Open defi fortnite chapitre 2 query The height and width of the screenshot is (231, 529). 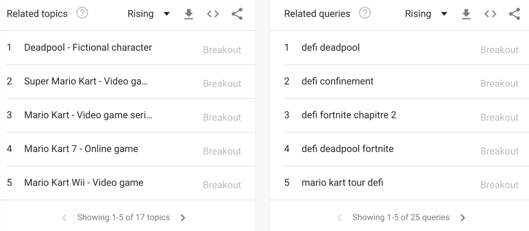[399, 115]
